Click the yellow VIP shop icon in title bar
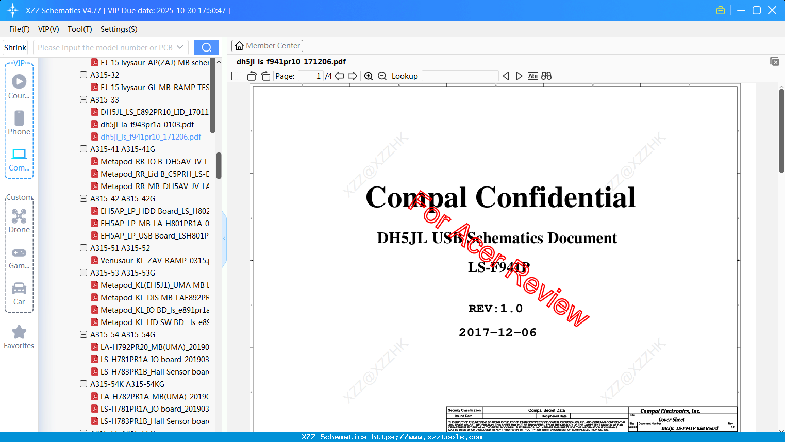The height and width of the screenshot is (442, 785). (721, 10)
